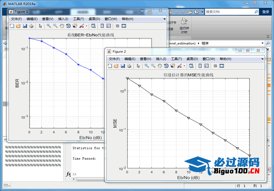Open 编辑(E) menu in Figure 2

coord(130,59)
